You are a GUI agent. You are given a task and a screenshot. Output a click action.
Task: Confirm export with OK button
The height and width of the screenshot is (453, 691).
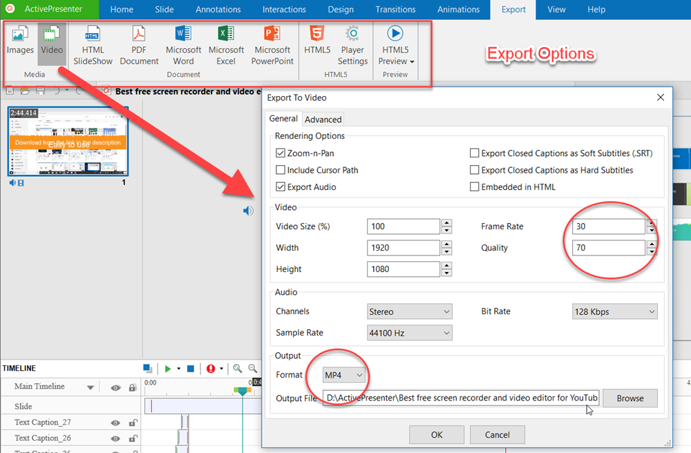[x=437, y=435]
